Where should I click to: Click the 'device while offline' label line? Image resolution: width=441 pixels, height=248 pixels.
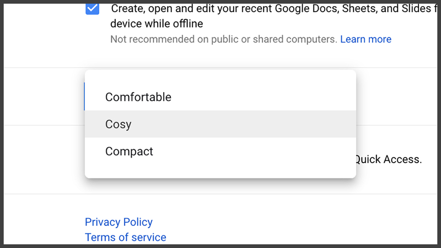(x=157, y=24)
